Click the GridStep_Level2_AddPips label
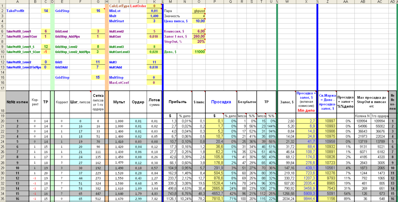This screenshot has width=398, height=202. tap(73, 52)
